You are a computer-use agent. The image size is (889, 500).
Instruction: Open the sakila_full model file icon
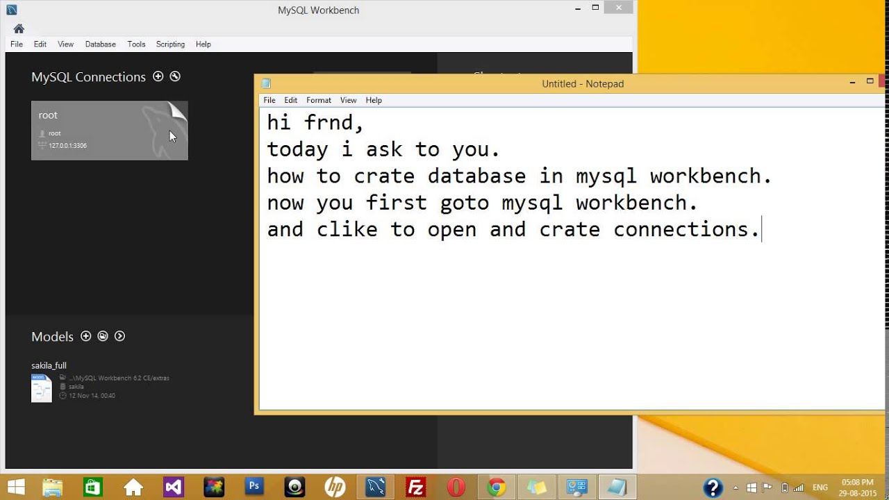42,387
